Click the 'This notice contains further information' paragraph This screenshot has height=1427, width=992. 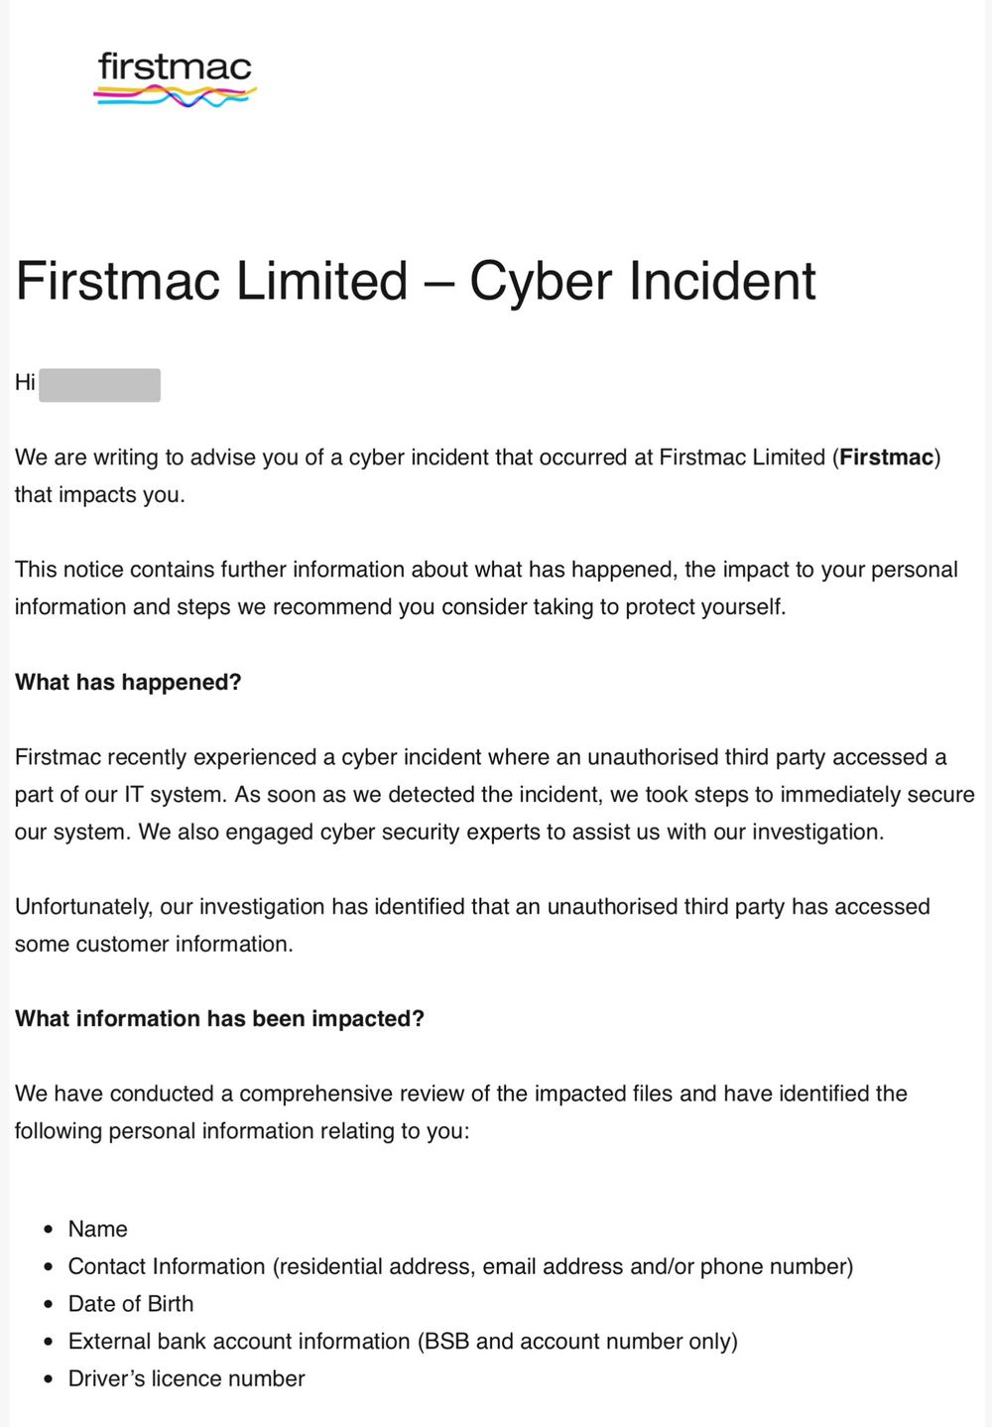pos(486,588)
